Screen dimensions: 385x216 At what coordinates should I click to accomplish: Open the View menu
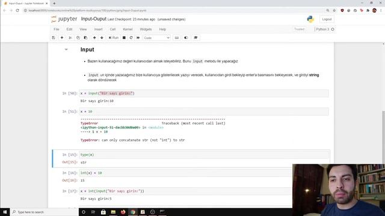pyautogui.click(x=83, y=29)
